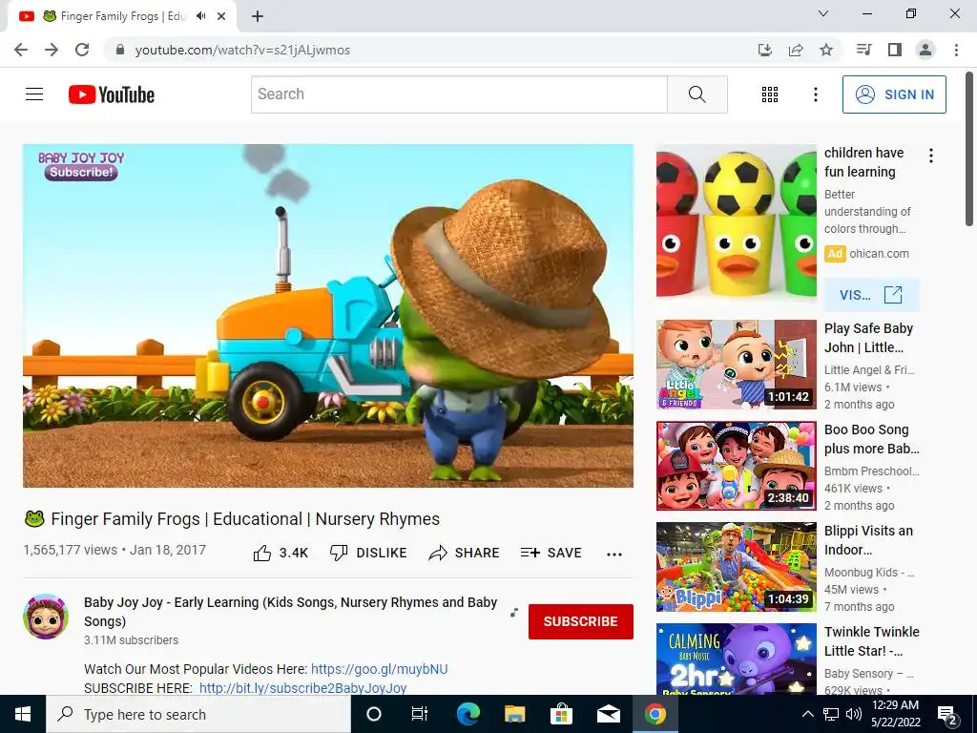The image size is (977, 733).
Task: Save the video to a playlist
Action: pos(551,553)
